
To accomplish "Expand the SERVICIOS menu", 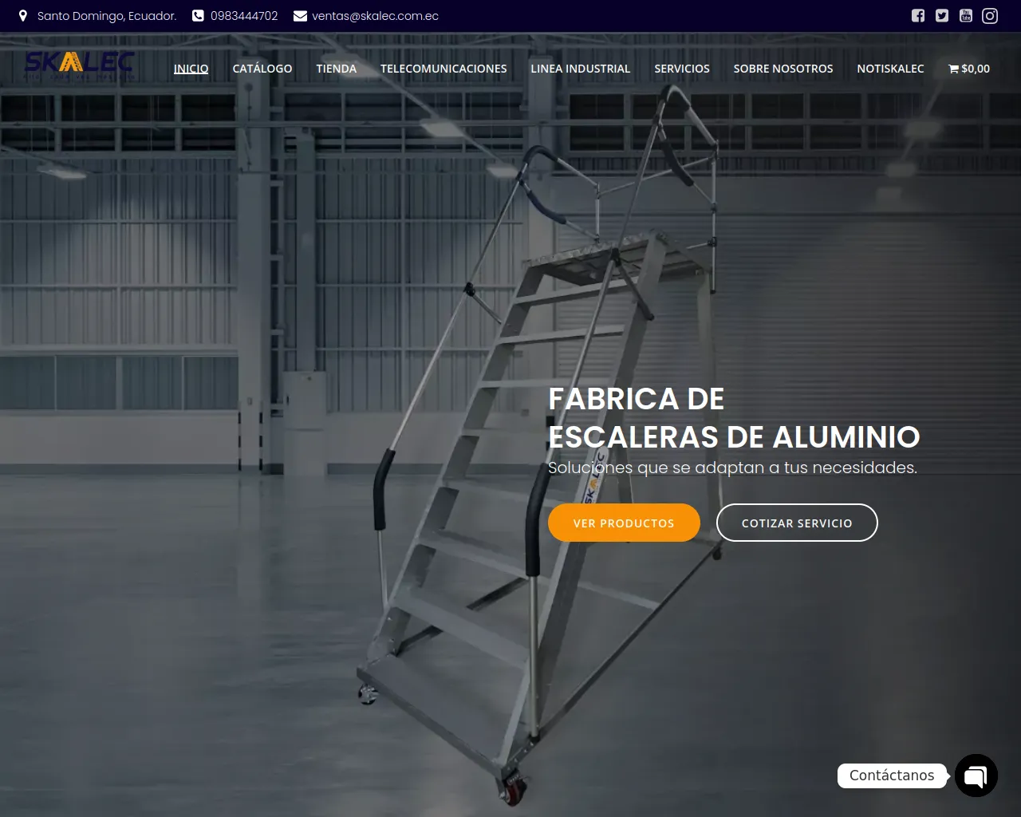I will [x=682, y=69].
